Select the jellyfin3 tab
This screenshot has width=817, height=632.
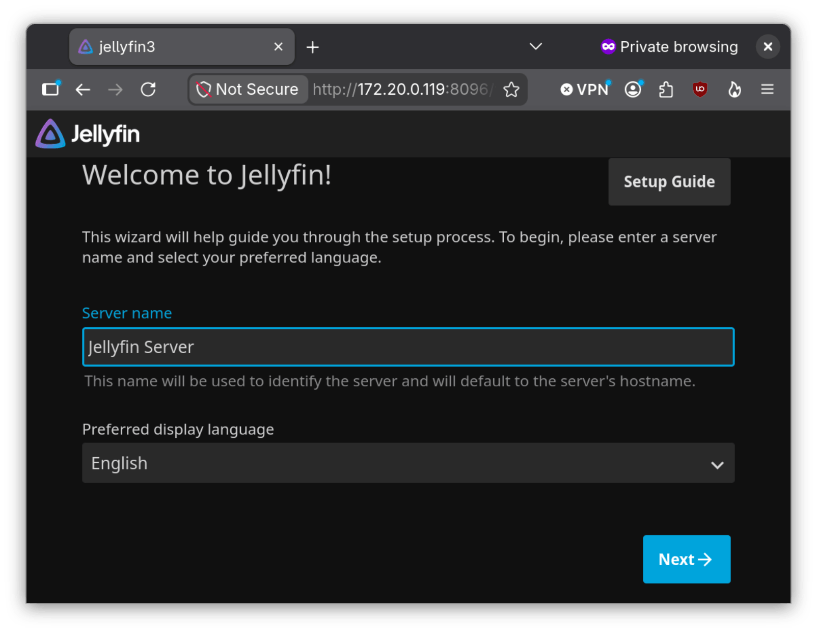[182, 47]
